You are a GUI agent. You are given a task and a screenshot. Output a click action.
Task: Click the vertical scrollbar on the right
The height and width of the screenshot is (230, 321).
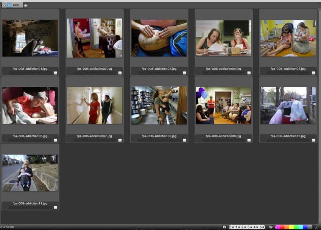(x=319, y=113)
